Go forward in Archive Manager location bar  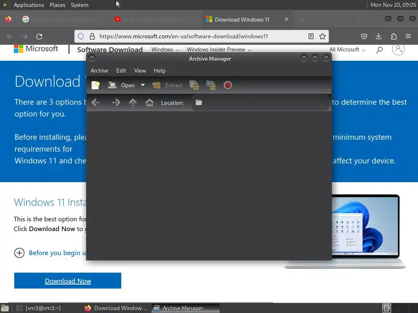pos(116,102)
